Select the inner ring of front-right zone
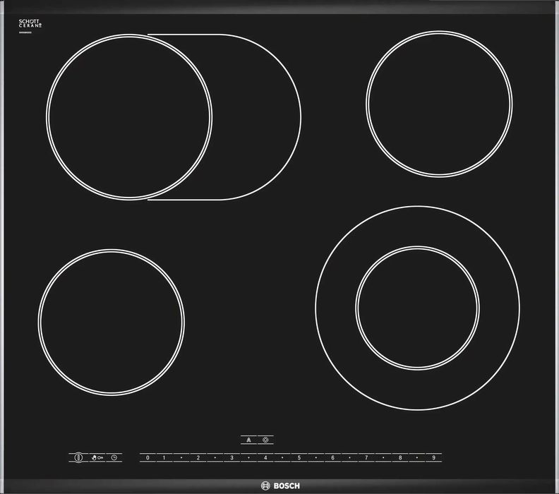559x494 pixels. 417,308
